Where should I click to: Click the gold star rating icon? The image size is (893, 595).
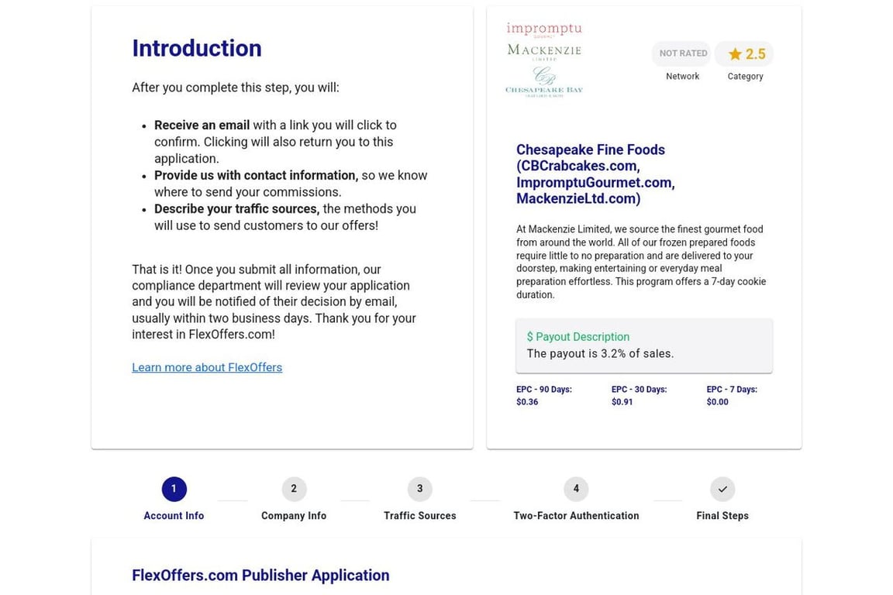coord(735,54)
